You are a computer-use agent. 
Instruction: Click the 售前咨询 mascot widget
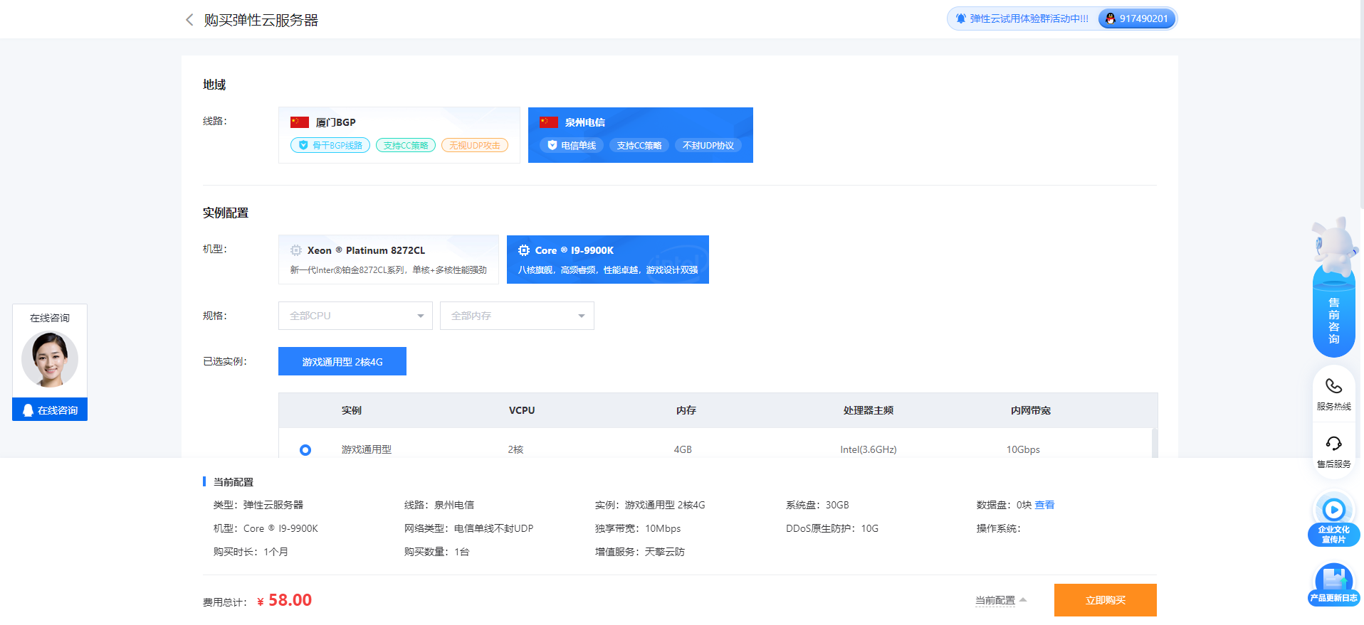1333,299
